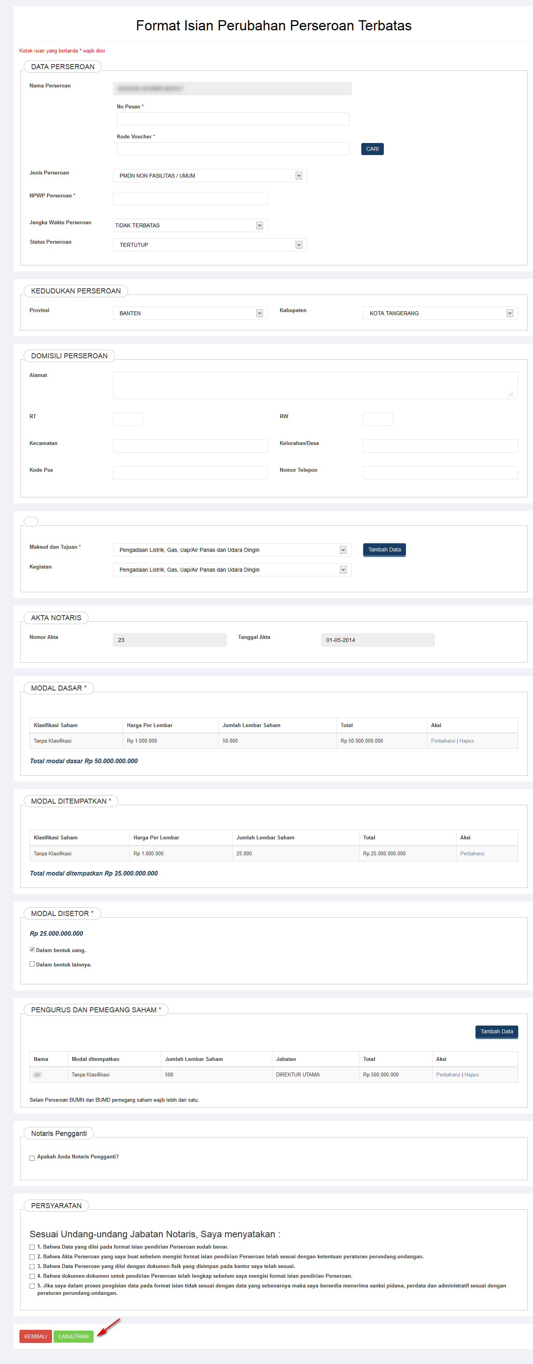The width and height of the screenshot is (533, 1364).
Task: Expand the Jangka Waktu Perseroan dropdown
Action: pyautogui.click(x=190, y=225)
